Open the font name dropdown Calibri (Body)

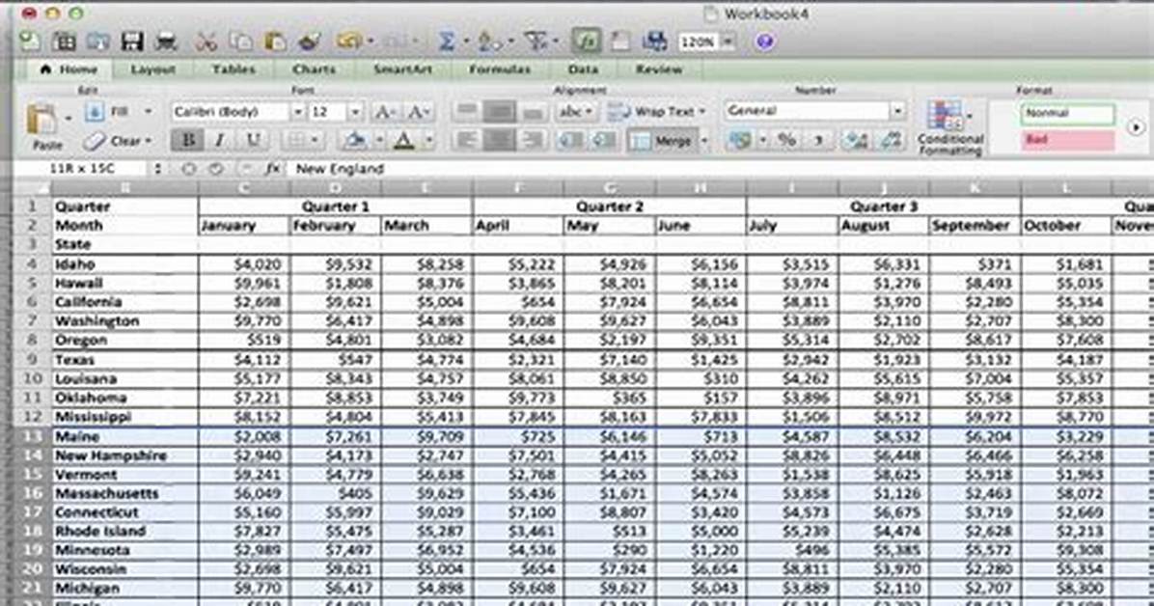point(297,112)
